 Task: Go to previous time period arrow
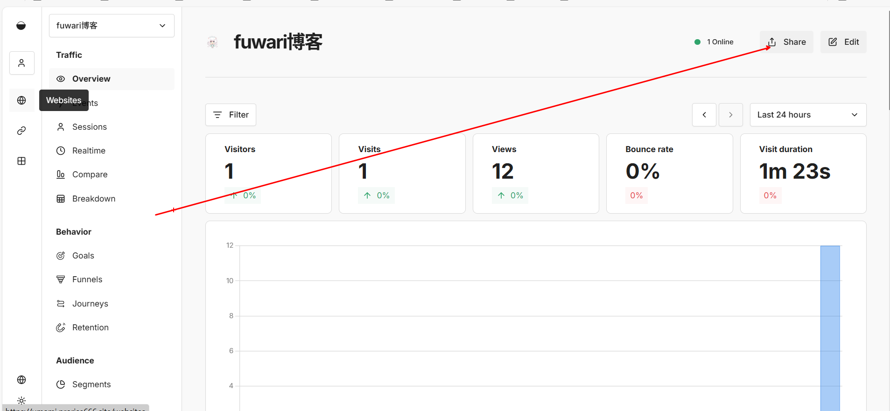tap(704, 115)
